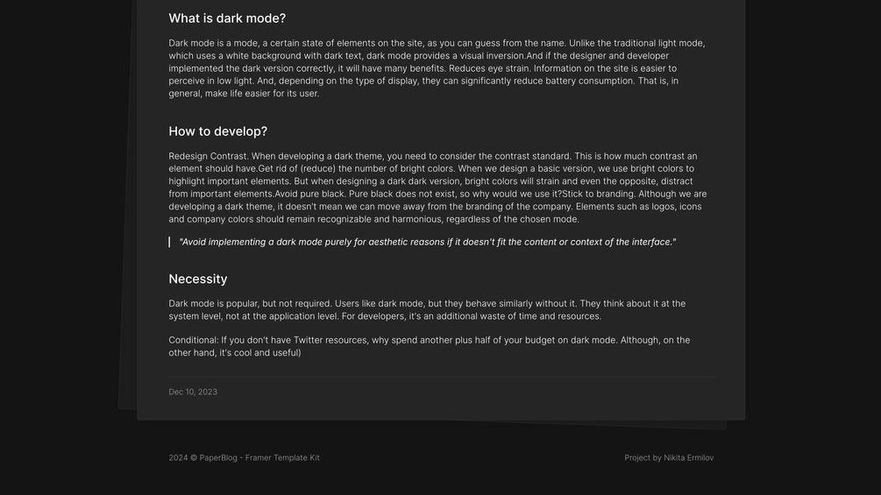
Task: Click the "2024 © PaperBlog - Framer Template Kit" footer text
Action: coord(244,457)
